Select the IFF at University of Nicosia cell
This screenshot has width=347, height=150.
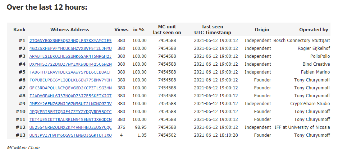point(302,127)
